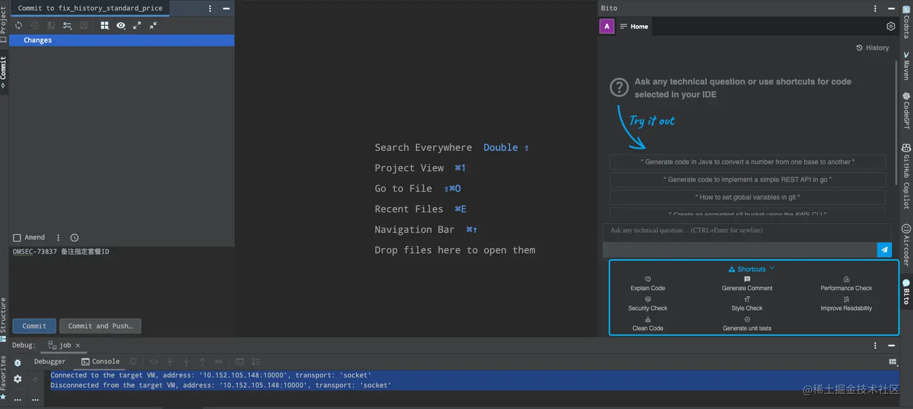Click the Generate unit tests shortcut
The width and height of the screenshot is (913, 409).
[747, 324]
